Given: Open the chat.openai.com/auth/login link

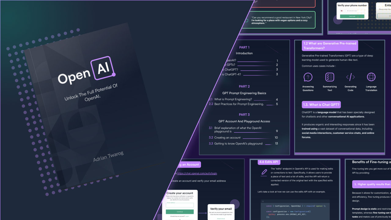Looking at the screenshot, I should pyautogui.click(x=197, y=173).
